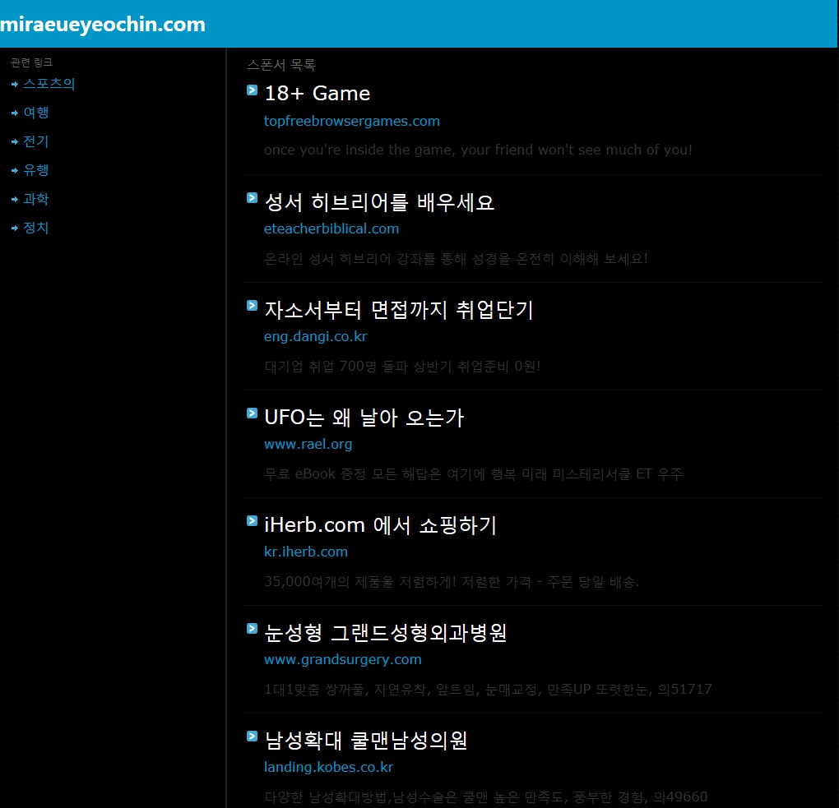Image resolution: width=839 pixels, height=808 pixels.
Task: Click the miraeueyeochin.com site title
Action: 103,25
